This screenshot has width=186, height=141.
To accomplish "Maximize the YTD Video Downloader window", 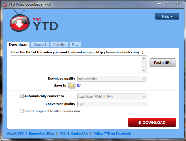I will 167,3.
